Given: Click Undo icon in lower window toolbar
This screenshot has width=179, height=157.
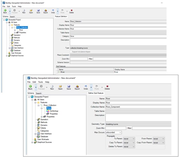Looking at the screenshot, I should pos(86,86).
